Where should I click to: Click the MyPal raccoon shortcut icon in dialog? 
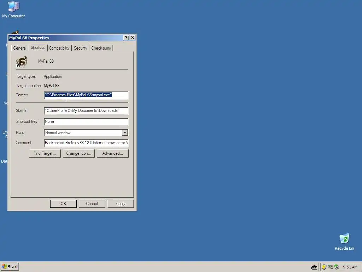coord(22,62)
